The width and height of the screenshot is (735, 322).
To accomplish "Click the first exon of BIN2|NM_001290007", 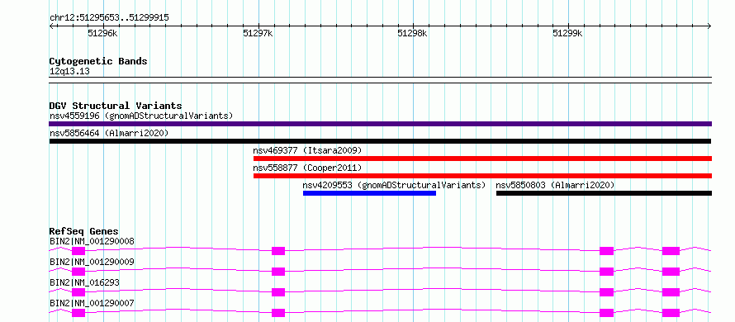I will (x=78, y=313).
